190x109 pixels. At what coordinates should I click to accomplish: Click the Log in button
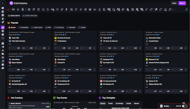click(x=174, y=3)
